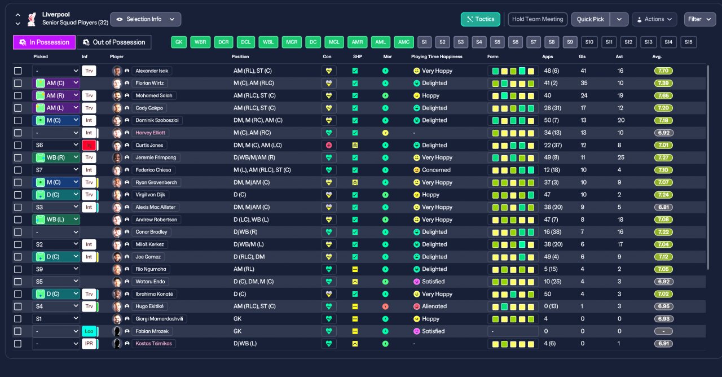This screenshot has width=722, height=377.
Task: Click Hugo Ekitiké's alienated face icon
Action: [417, 306]
